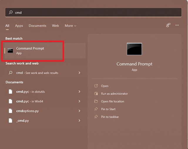Expand cmd web results chevron
The width and height of the screenshot is (188, 149).
[79, 73]
